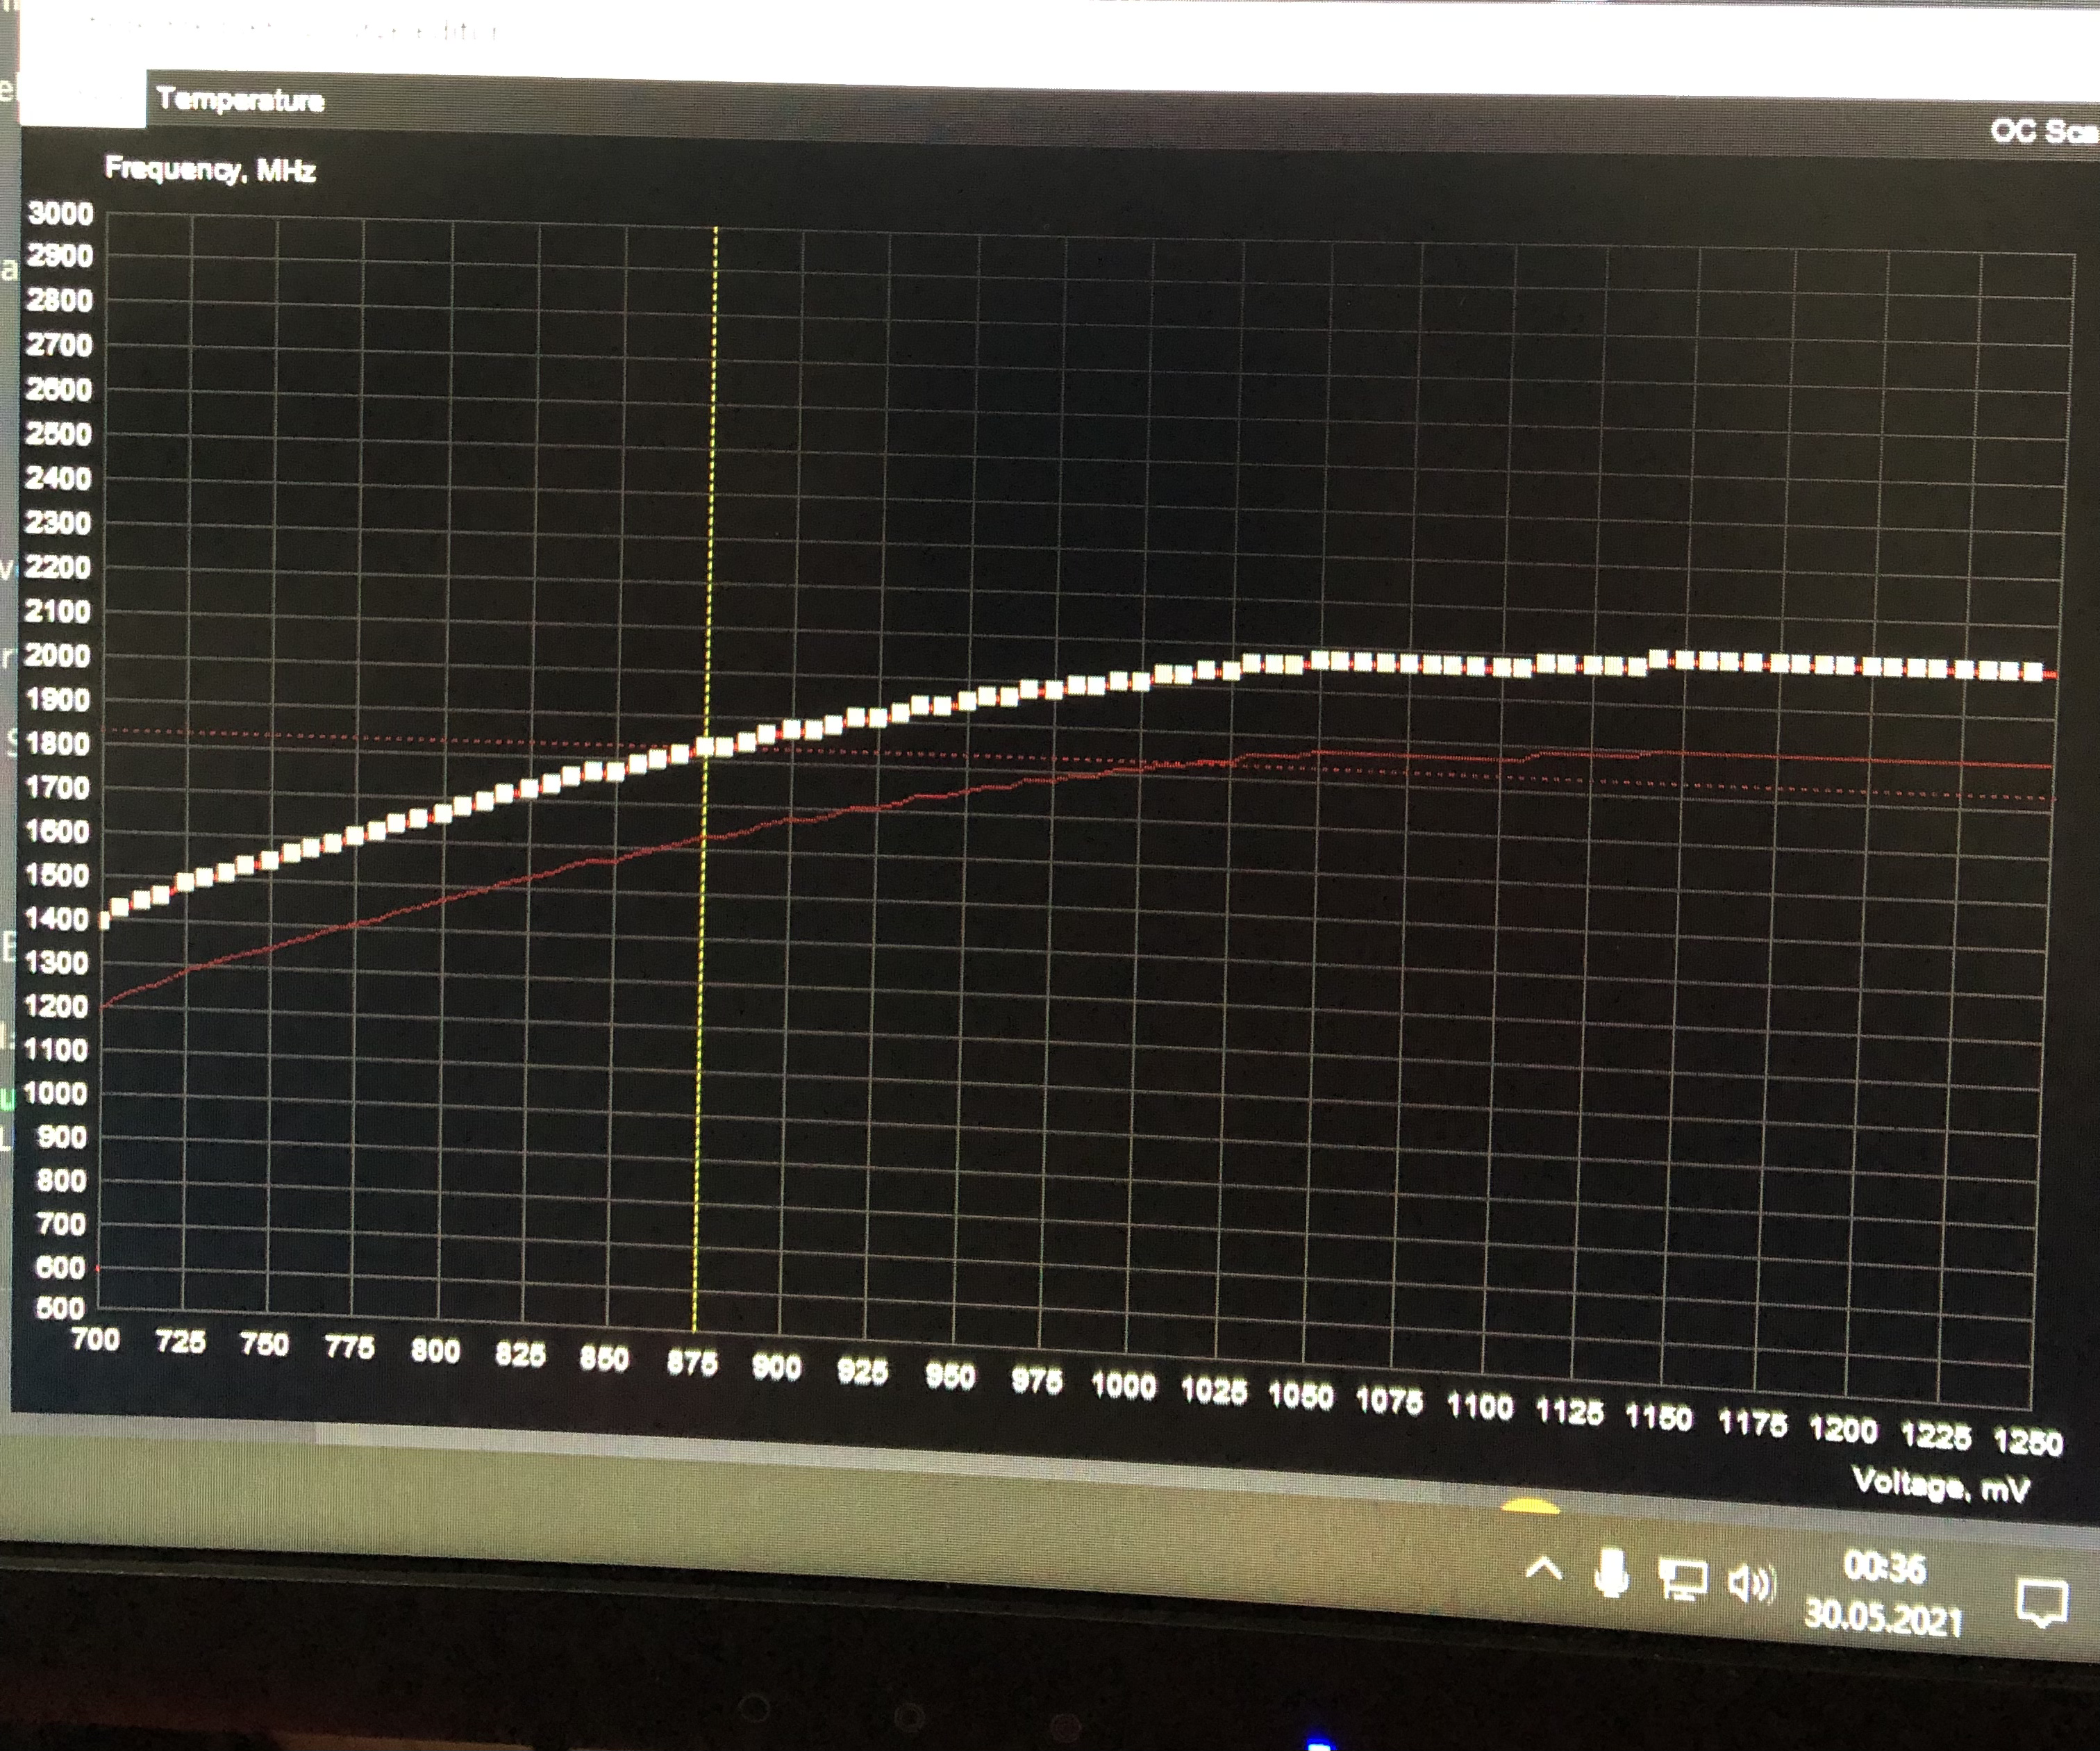Select the curve point at 1000 mV
Image resolution: width=2100 pixels, height=1751 pixels.
click(x=1141, y=682)
